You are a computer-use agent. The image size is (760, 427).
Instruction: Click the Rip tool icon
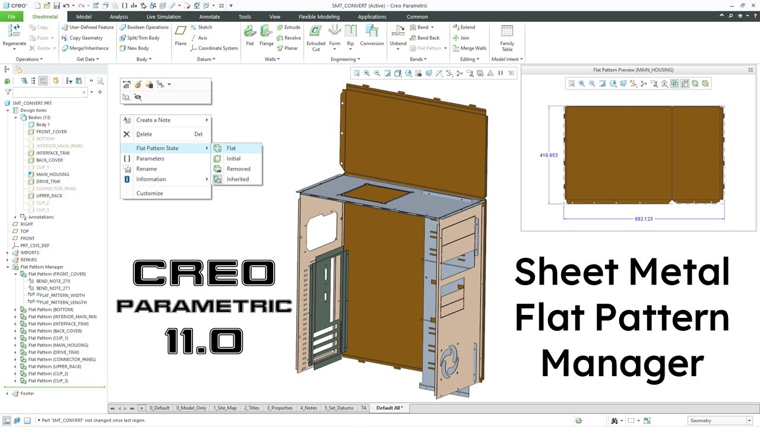pos(350,31)
